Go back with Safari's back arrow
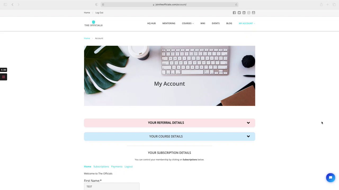 tap(12, 4)
